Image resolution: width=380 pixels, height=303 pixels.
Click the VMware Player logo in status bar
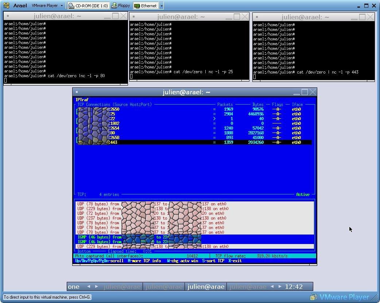[x=340, y=297]
